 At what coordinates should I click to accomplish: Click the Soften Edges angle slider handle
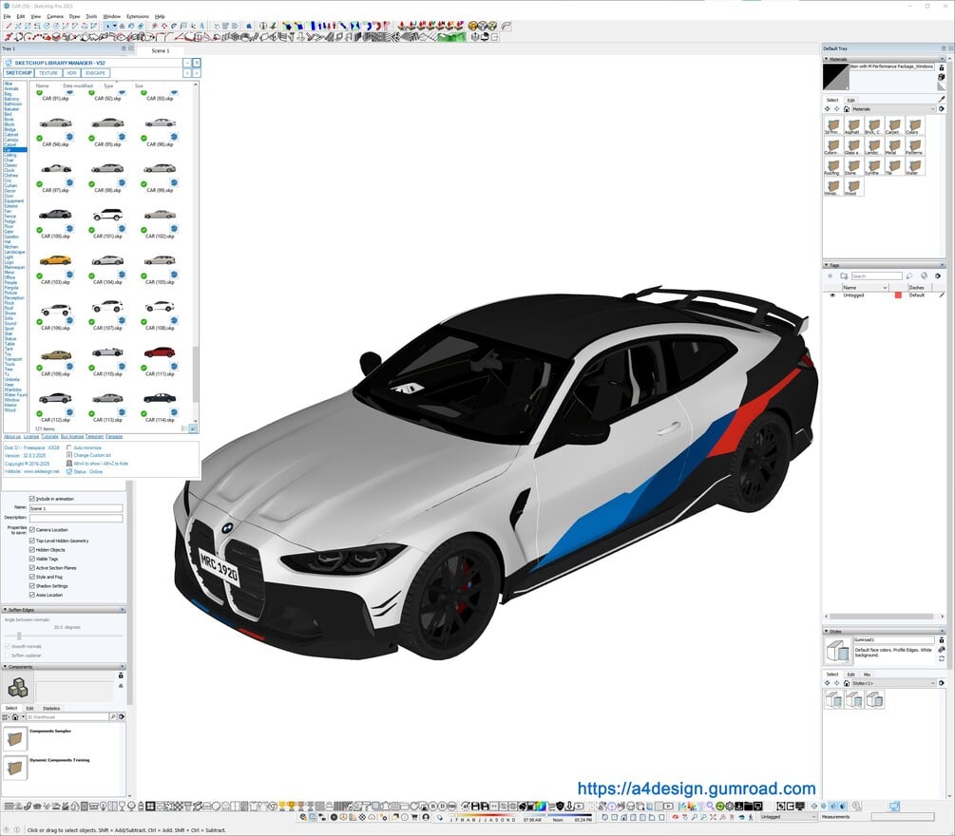pyautogui.click(x=19, y=636)
